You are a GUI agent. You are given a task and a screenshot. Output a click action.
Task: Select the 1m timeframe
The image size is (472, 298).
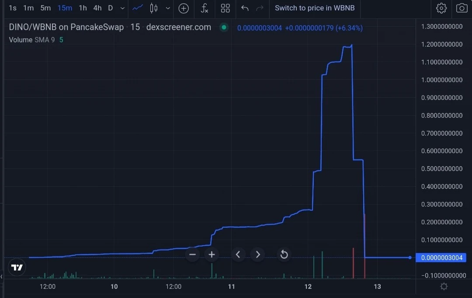coord(28,8)
